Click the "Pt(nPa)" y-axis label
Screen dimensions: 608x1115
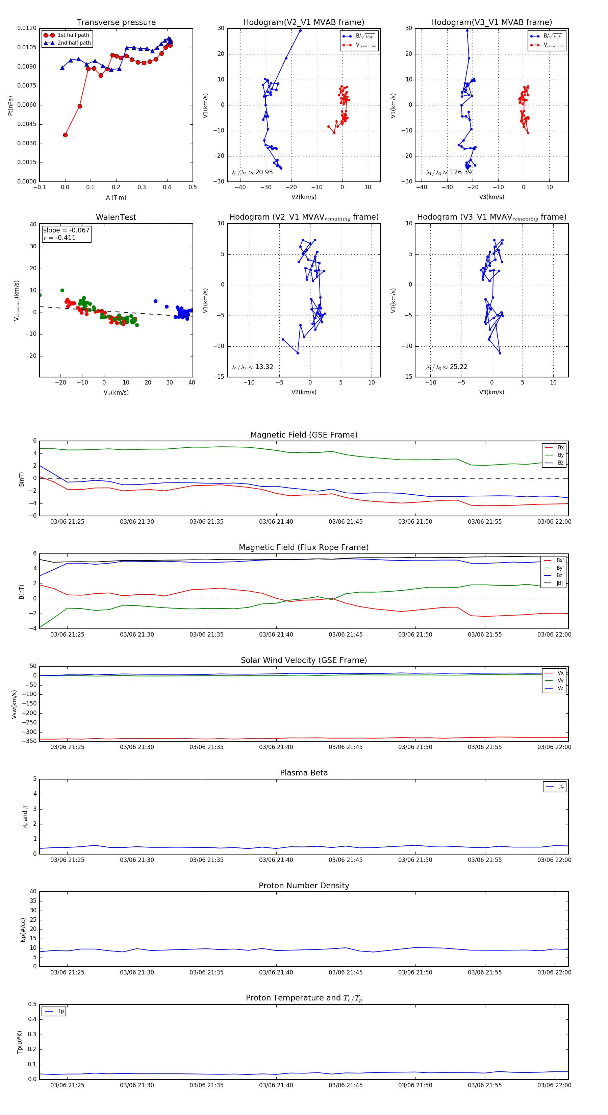click(10, 106)
